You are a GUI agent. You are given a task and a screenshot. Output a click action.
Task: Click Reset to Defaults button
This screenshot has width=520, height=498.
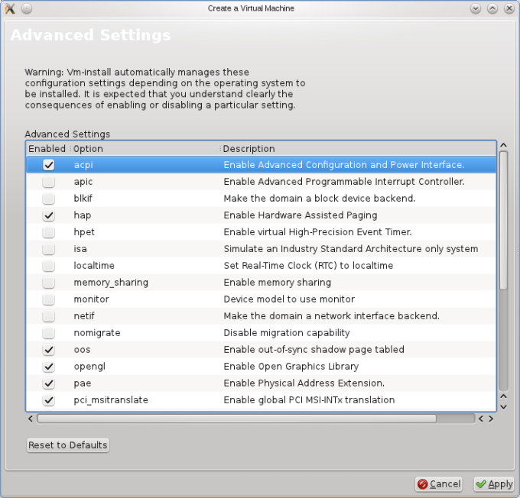pyautogui.click(x=67, y=445)
